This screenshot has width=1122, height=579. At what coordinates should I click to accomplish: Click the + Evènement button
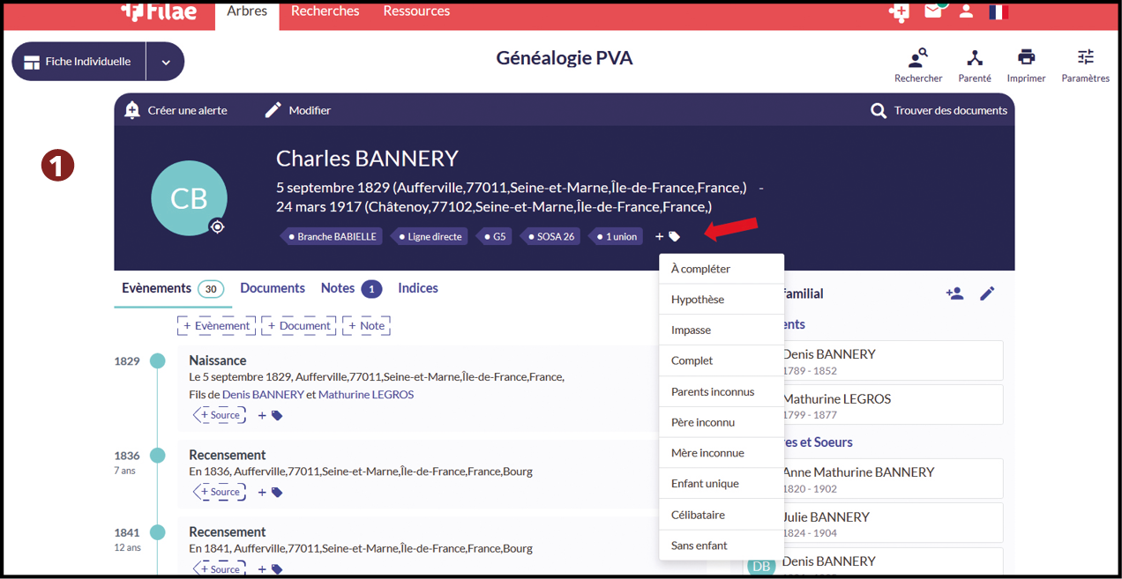pos(216,325)
